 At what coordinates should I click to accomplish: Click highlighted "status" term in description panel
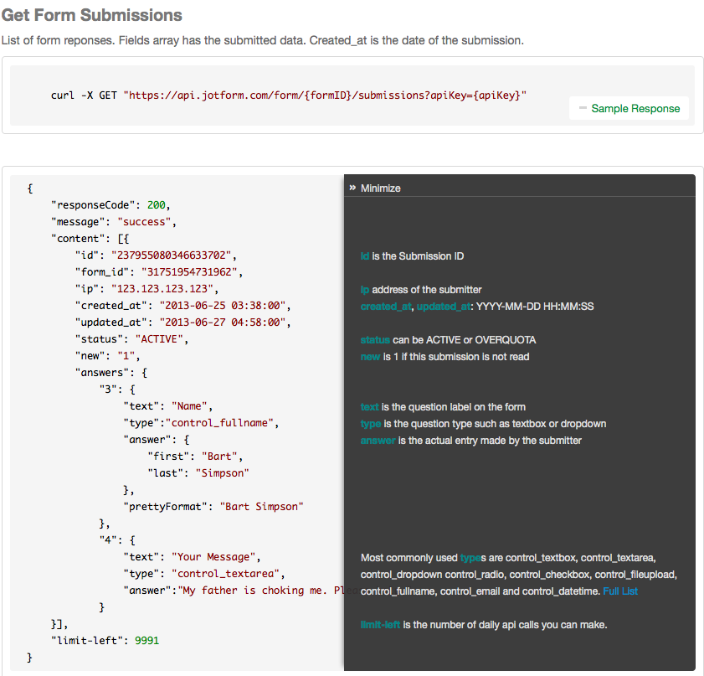click(375, 340)
